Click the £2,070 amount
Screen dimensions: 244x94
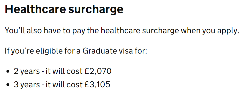coord(98,71)
